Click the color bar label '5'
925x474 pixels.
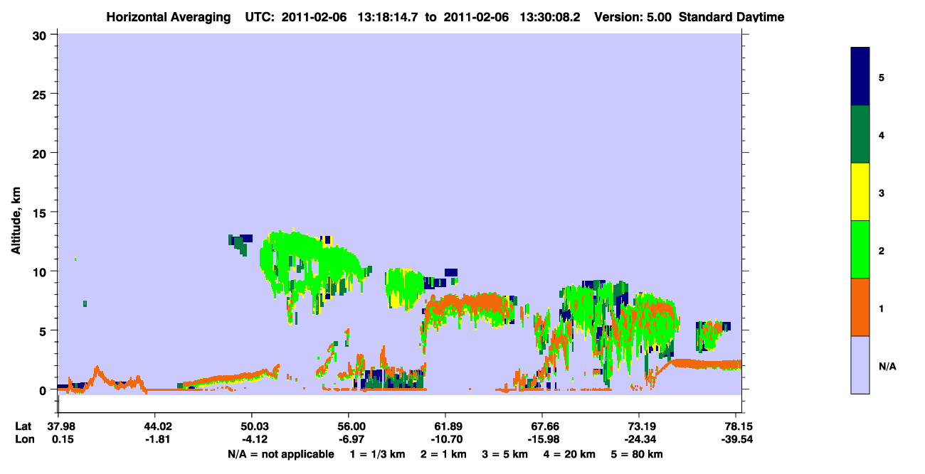pyautogui.click(x=881, y=77)
